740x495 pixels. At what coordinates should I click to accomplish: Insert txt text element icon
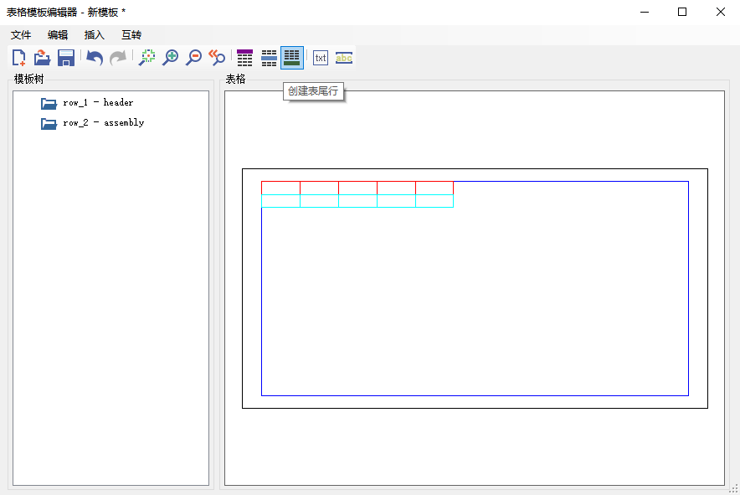321,58
